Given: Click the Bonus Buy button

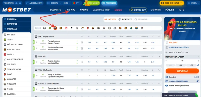Looking at the screenshot, I should click(x=138, y=10).
